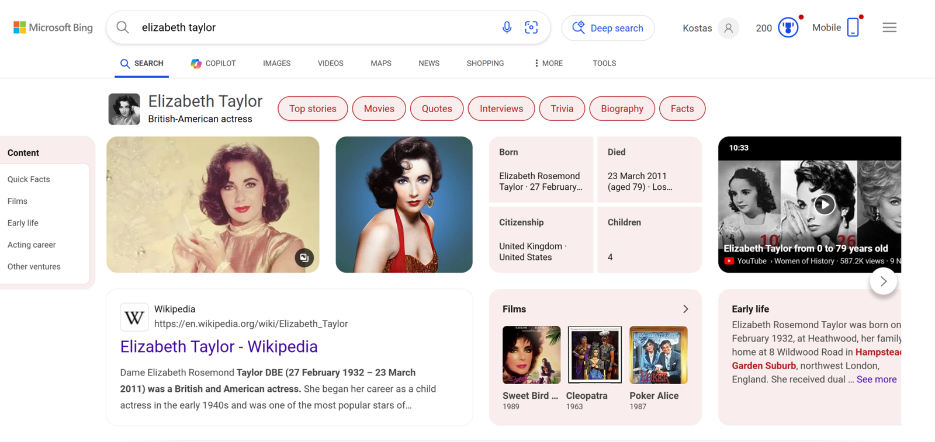The width and height of the screenshot is (935, 442).
Task: Click the Cleopatra film poster thumbnail
Action: click(x=594, y=354)
